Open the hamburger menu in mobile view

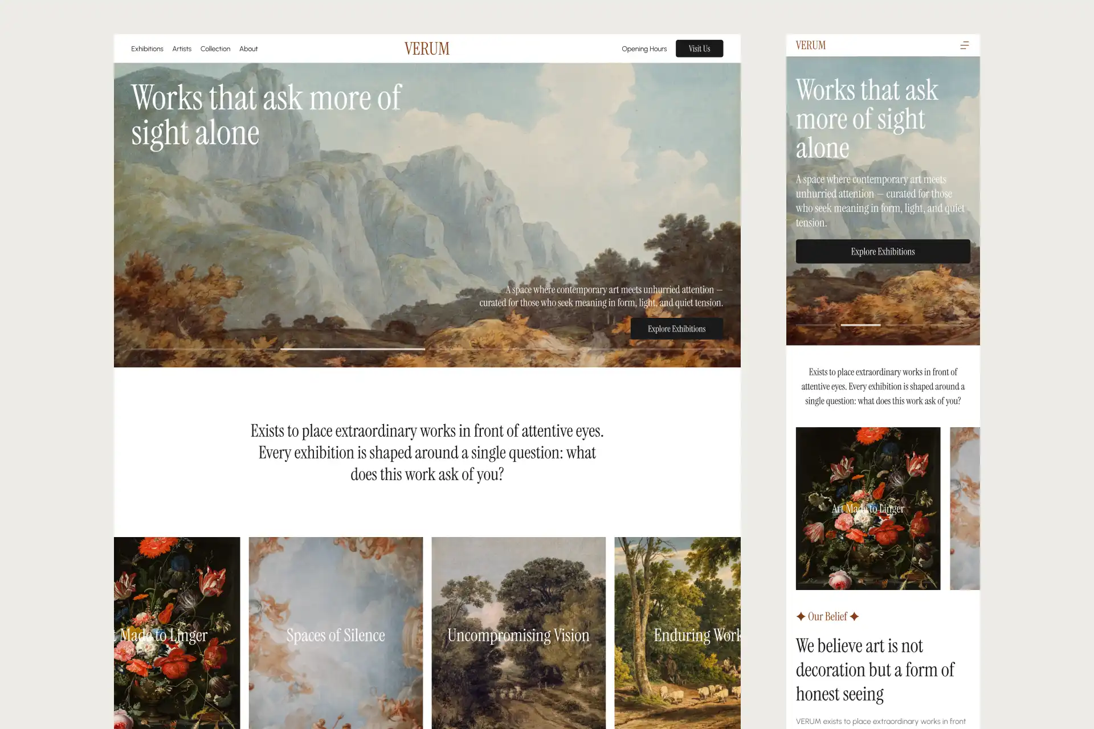coord(964,45)
